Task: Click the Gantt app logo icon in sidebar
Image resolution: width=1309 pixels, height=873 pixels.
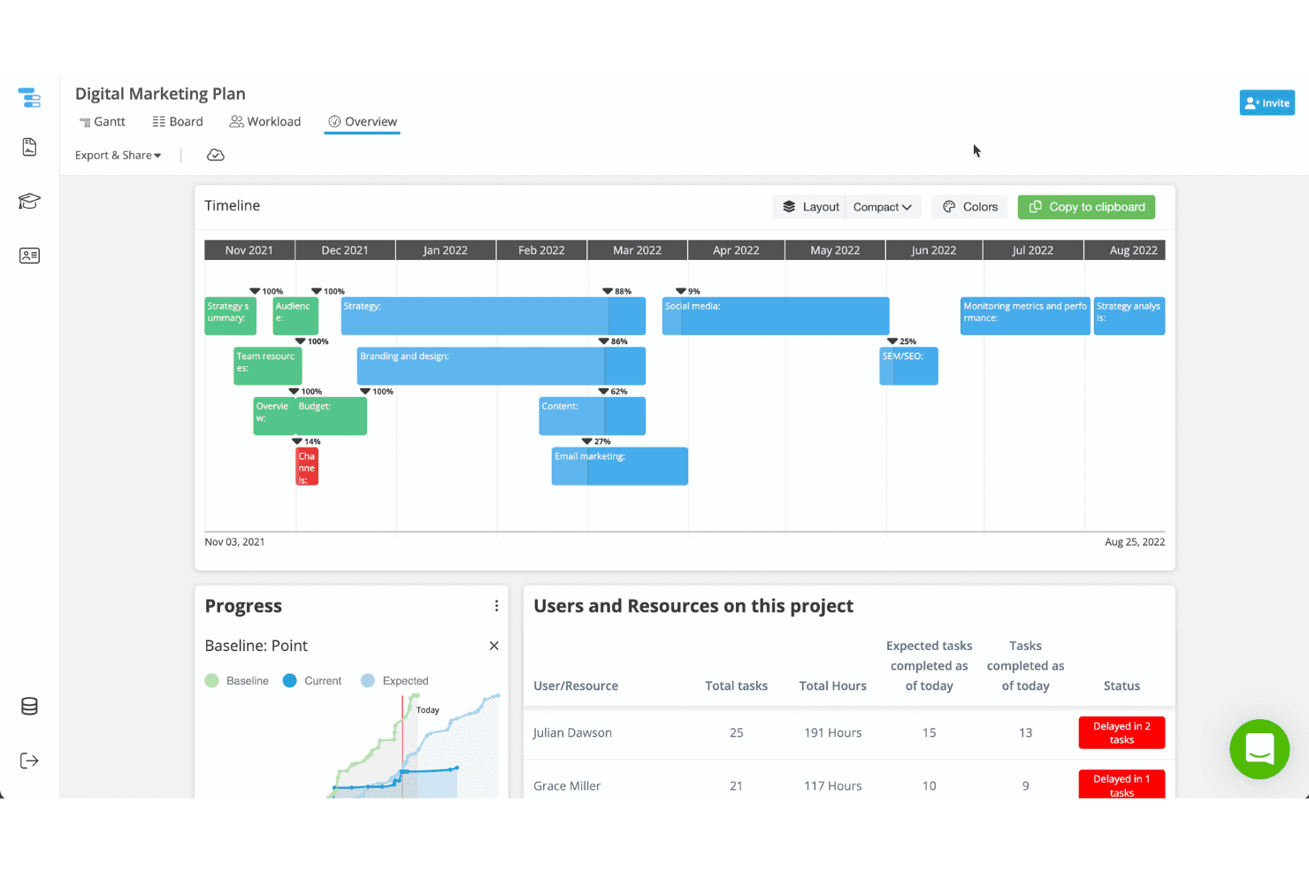Action: pyautogui.click(x=29, y=97)
